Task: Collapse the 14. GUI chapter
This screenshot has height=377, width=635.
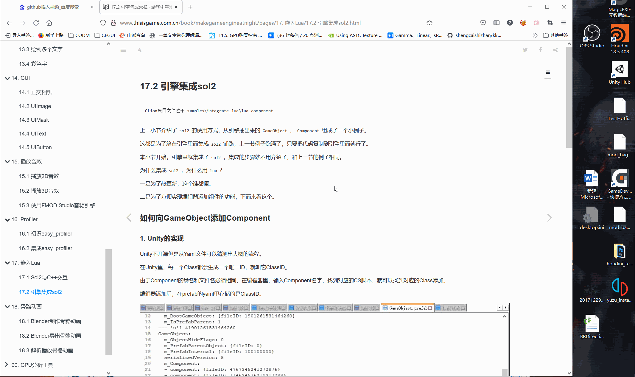Action: 7,78
